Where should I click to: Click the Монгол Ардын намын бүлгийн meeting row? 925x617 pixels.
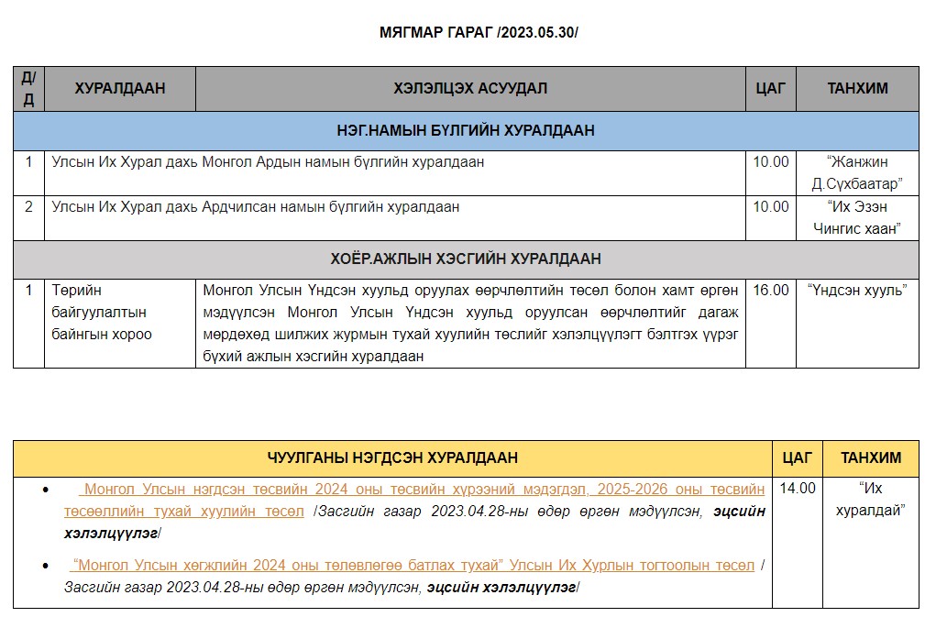click(268, 162)
